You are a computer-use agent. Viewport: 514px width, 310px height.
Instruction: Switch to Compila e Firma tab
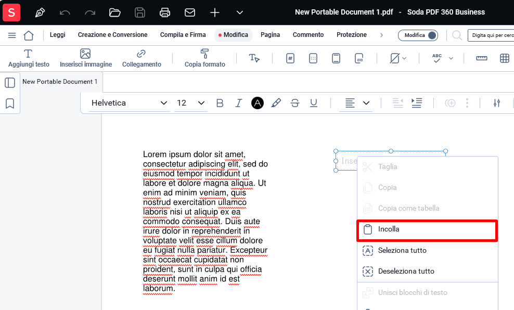(183, 35)
